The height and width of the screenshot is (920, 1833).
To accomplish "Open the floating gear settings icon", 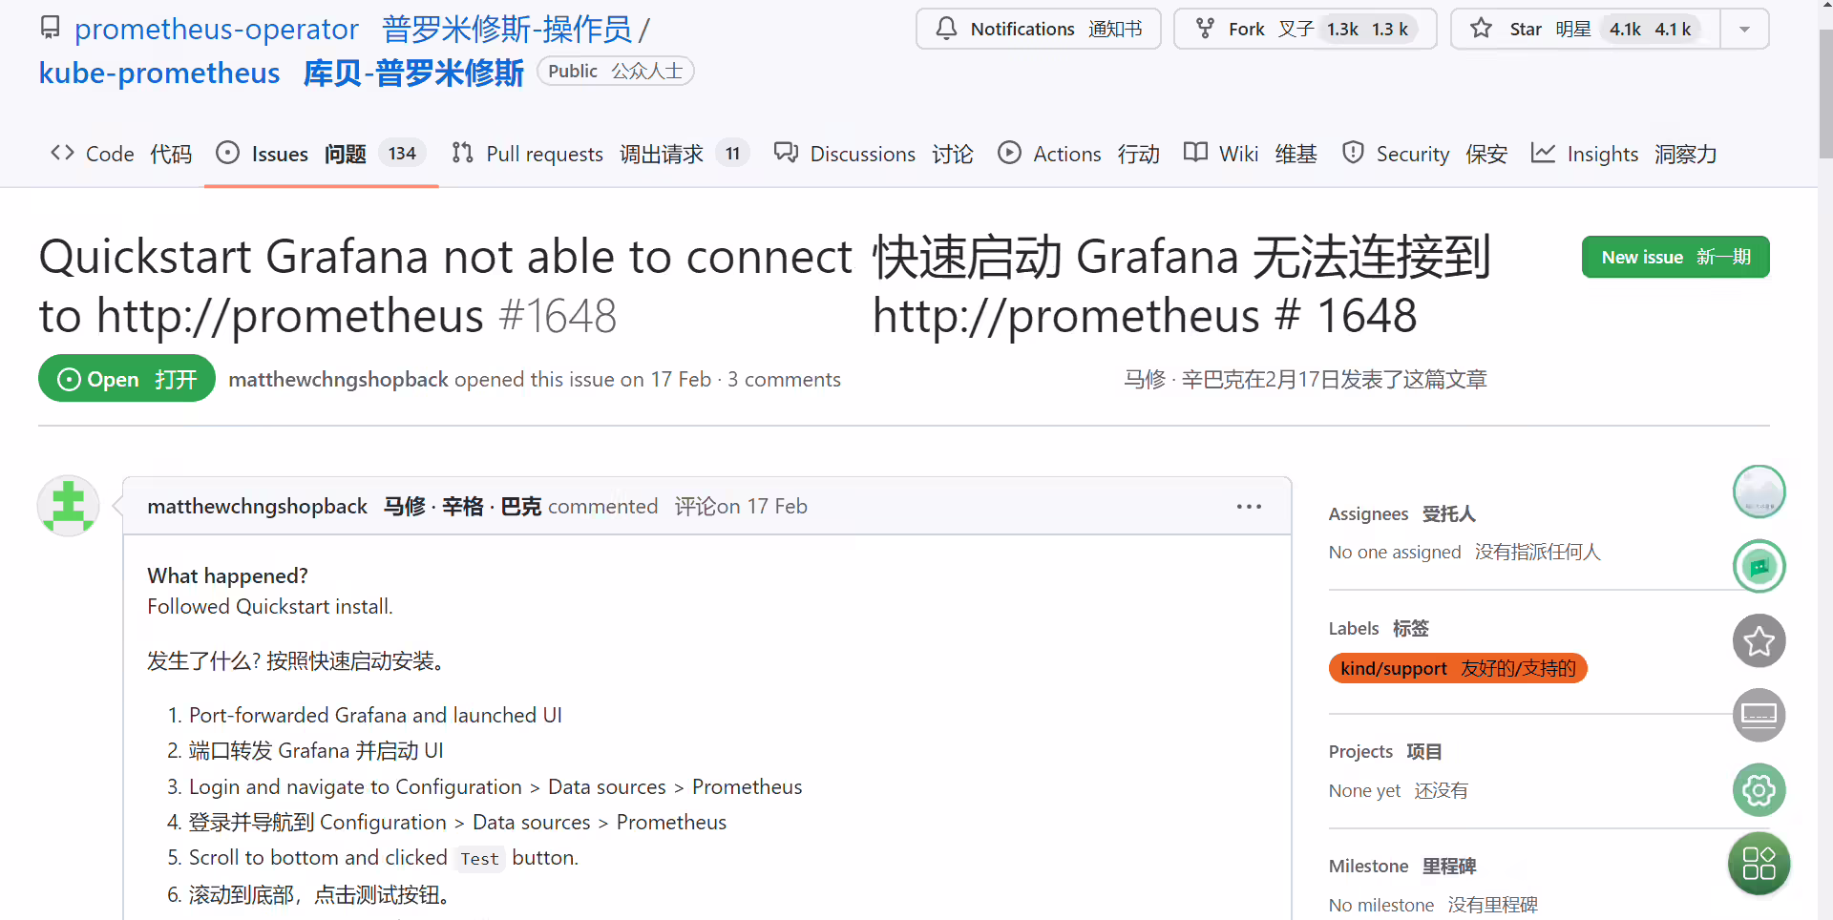I will 1759,789.
